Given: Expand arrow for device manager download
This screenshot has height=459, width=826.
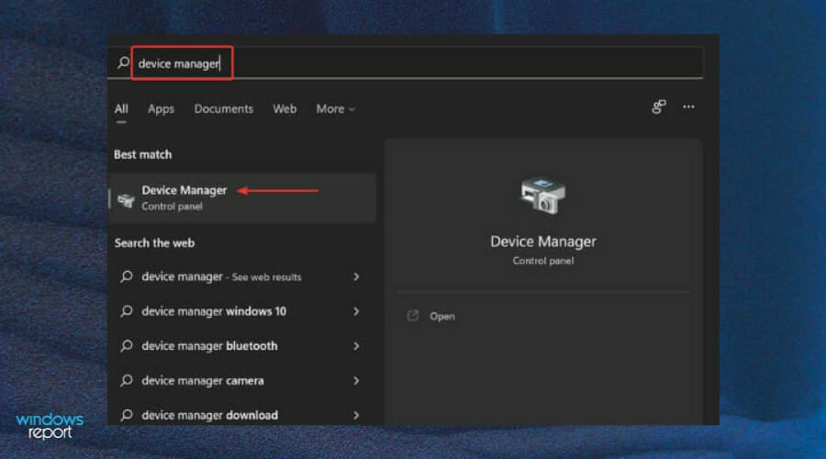Looking at the screenshot, I should tap(356, 415).
